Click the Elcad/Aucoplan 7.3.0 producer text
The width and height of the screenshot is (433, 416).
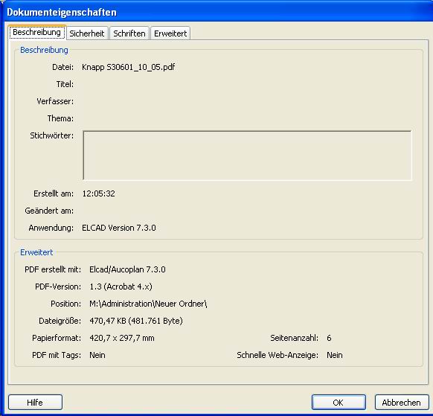(x=127, y=269)
